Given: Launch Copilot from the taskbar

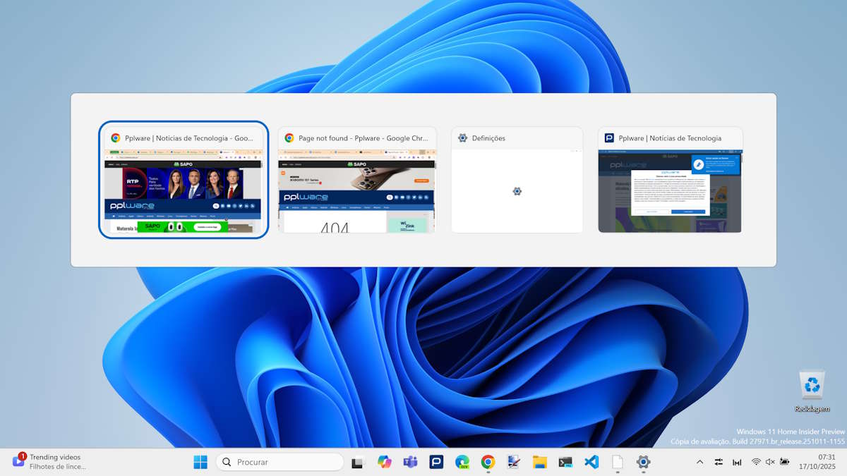Looking at the screenshot, I should [x=384, y=462].
